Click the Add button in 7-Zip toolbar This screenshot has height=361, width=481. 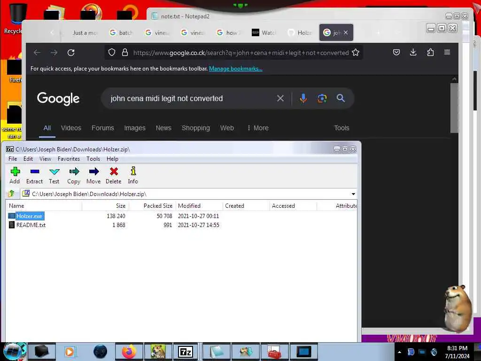click(15, 175)
